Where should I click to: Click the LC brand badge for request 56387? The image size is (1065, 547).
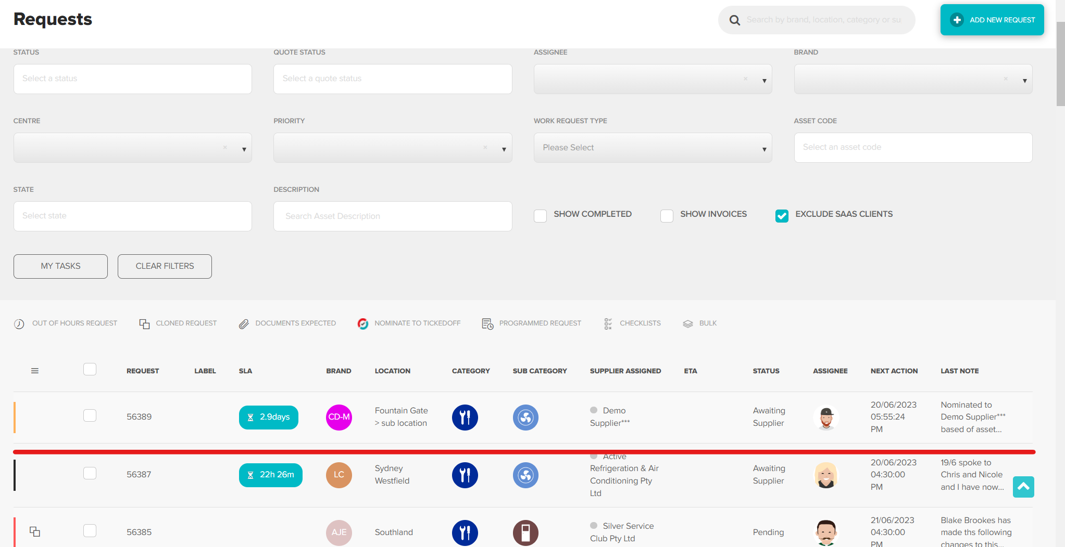pos(339,475)
